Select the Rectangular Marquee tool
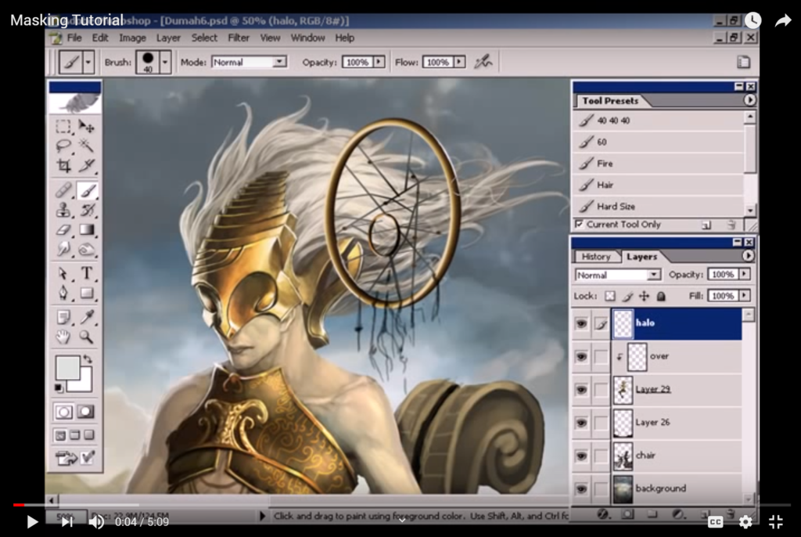801x537 pixels. coord(63,126)
